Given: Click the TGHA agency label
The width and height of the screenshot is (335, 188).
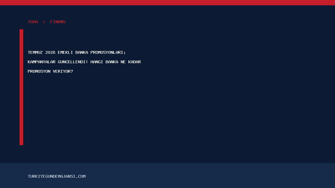Looking at the screenshot, I should point(33,22).
